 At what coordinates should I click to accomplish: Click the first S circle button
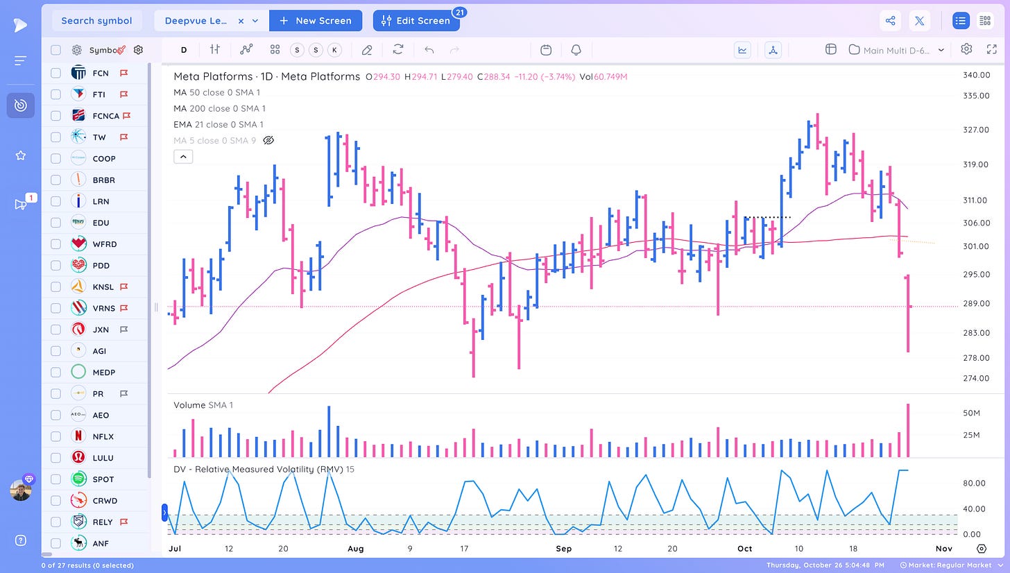tap(298, 49)
